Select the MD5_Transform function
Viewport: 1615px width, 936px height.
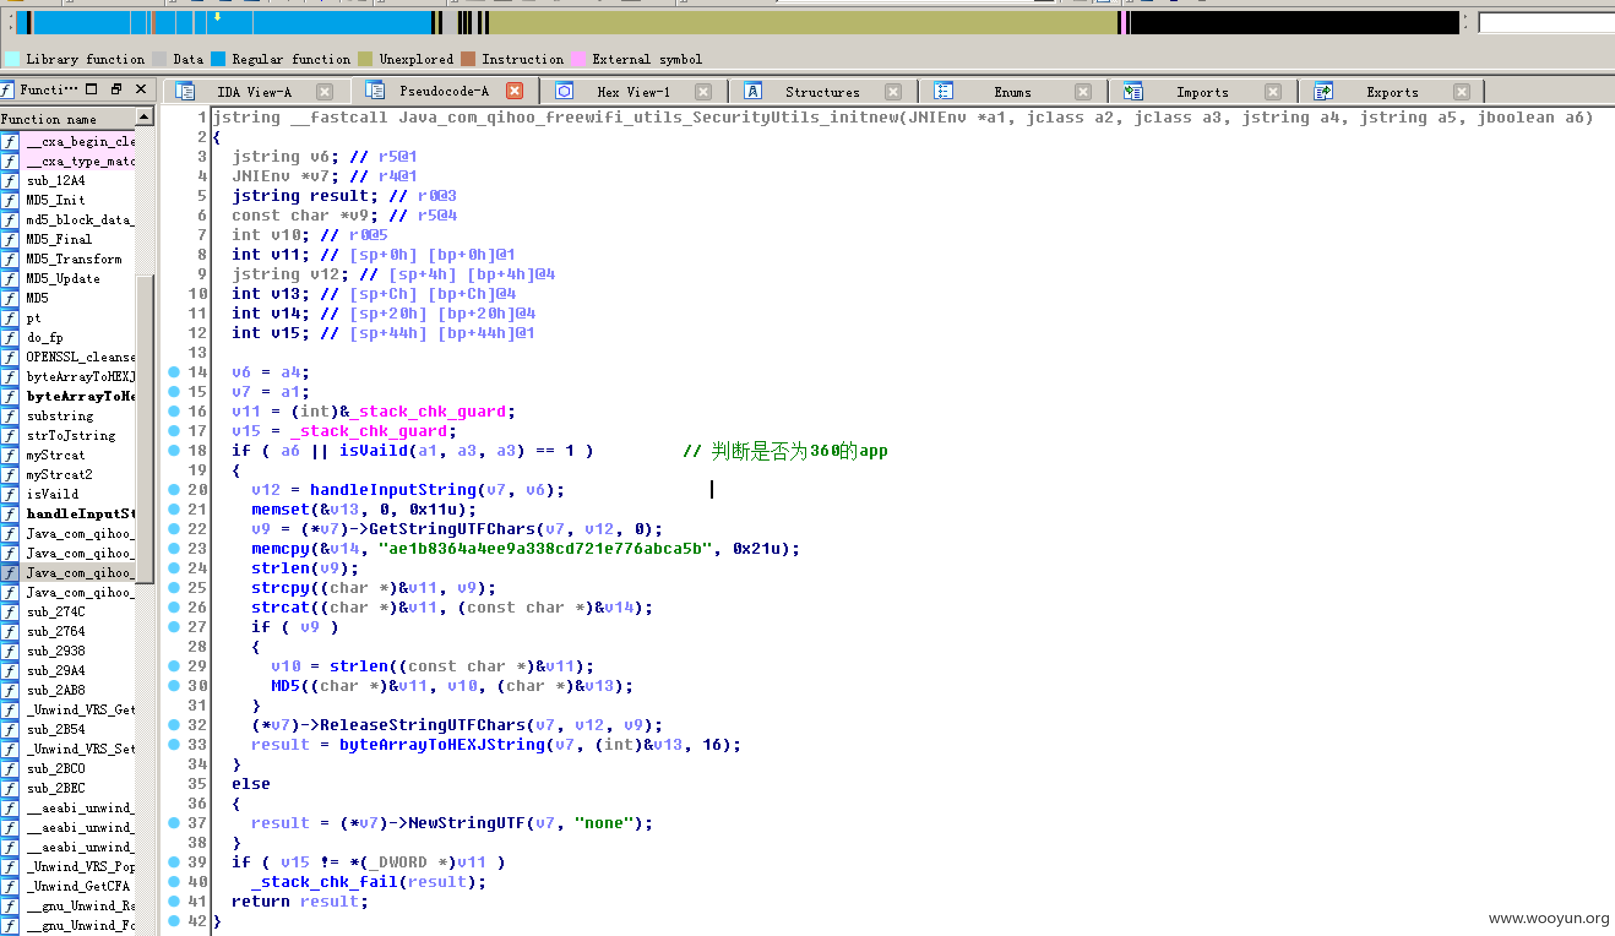(74, 259)
